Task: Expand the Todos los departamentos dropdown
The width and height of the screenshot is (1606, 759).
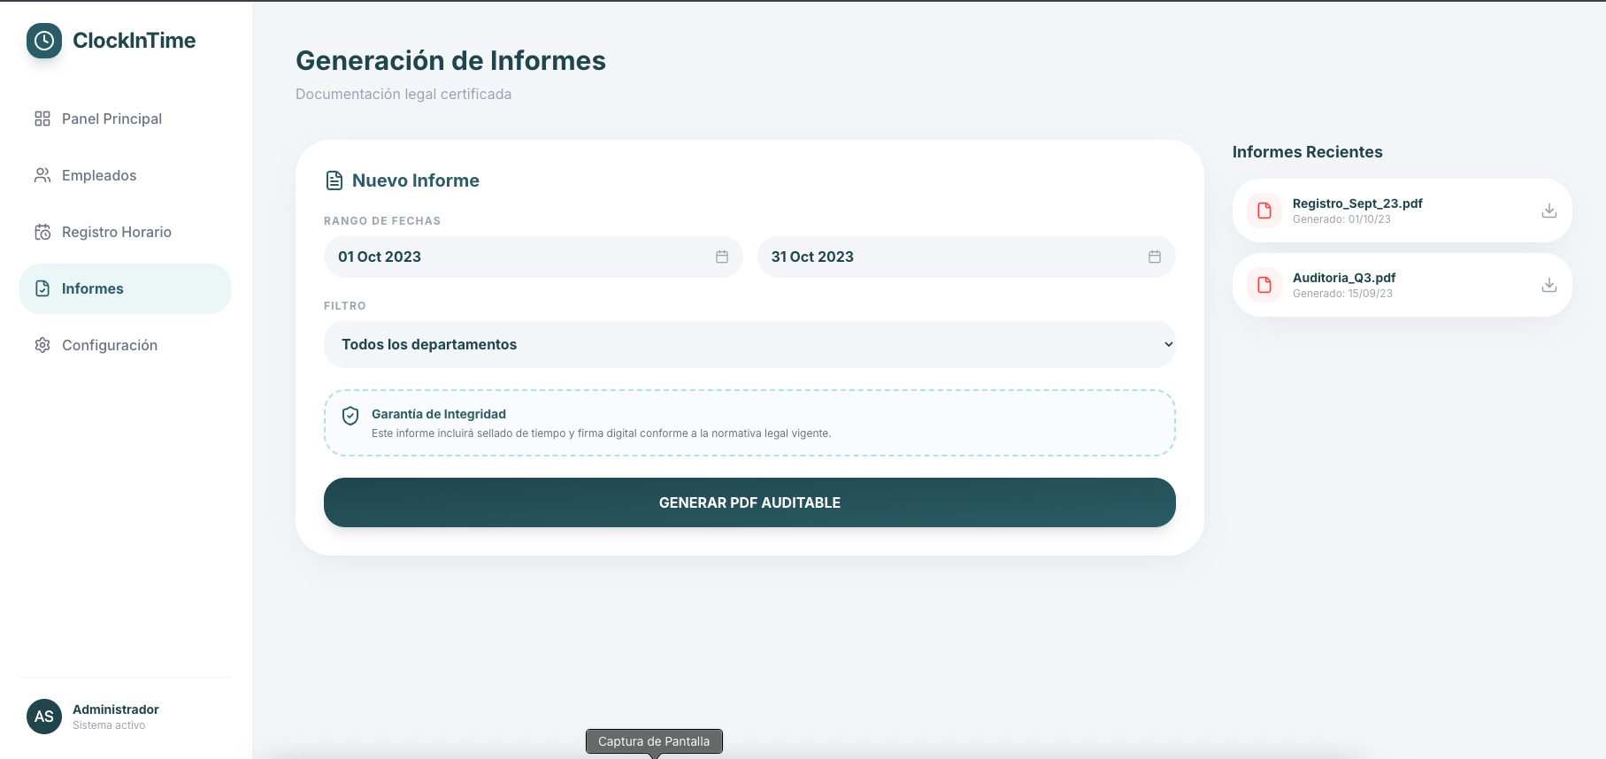Action: tap(749, 344)
